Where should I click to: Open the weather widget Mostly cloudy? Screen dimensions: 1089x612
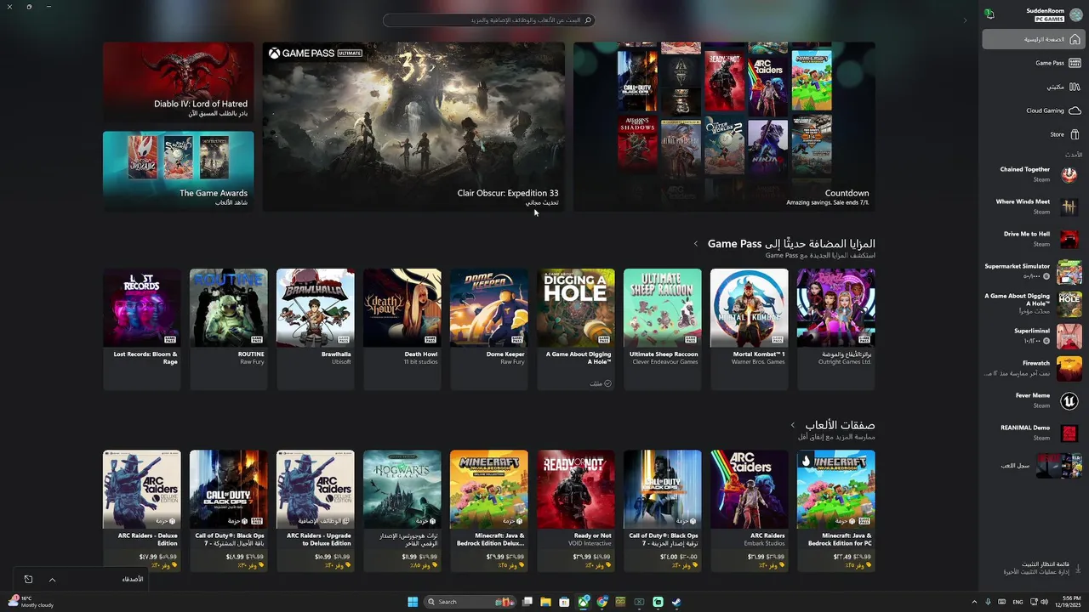31,602
